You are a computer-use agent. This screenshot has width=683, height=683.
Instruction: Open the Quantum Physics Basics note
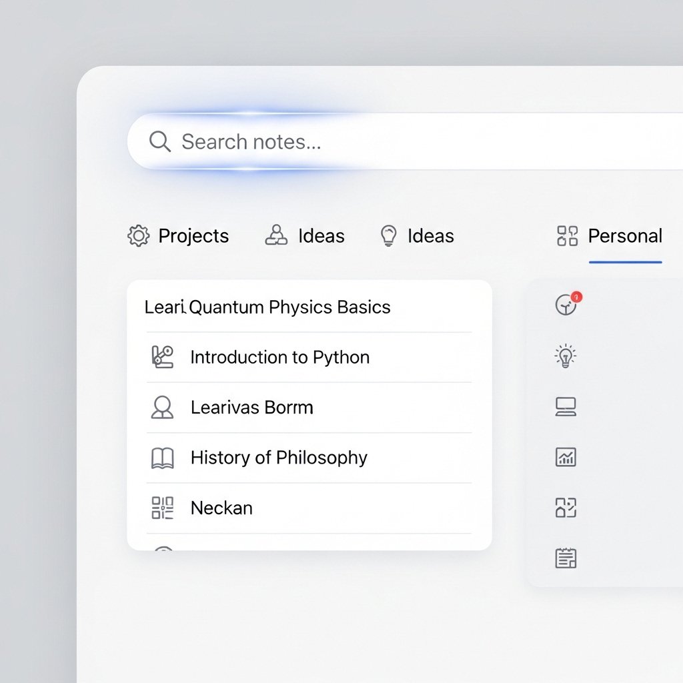[x=289, y=307]
